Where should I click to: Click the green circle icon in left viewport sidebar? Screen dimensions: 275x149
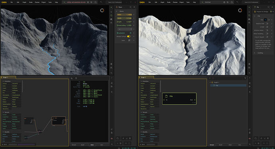point(111,15)
